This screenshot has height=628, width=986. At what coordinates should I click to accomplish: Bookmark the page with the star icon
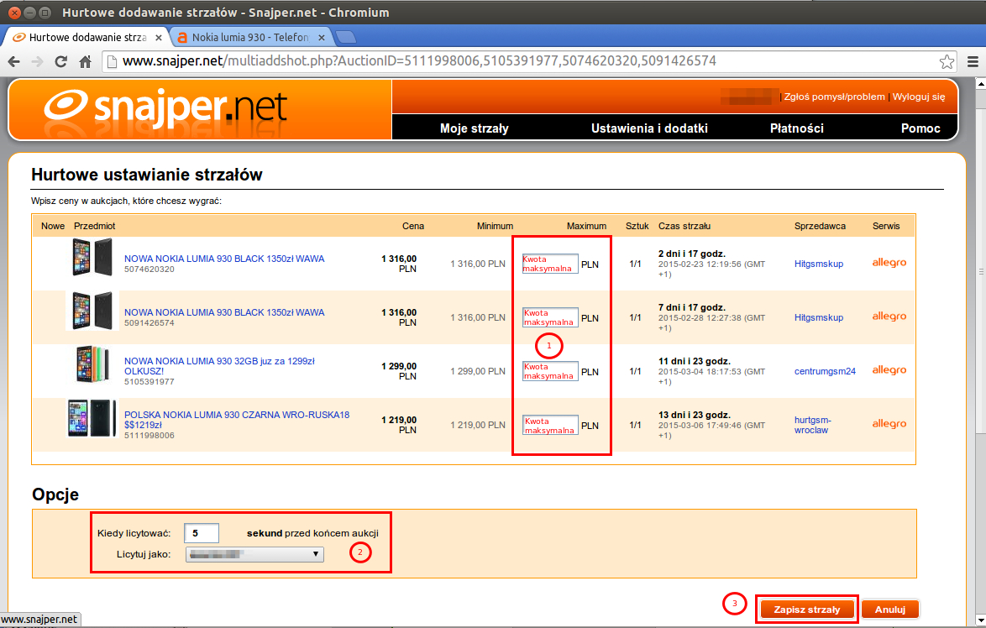pyautogui.click(x=947, y=61)
